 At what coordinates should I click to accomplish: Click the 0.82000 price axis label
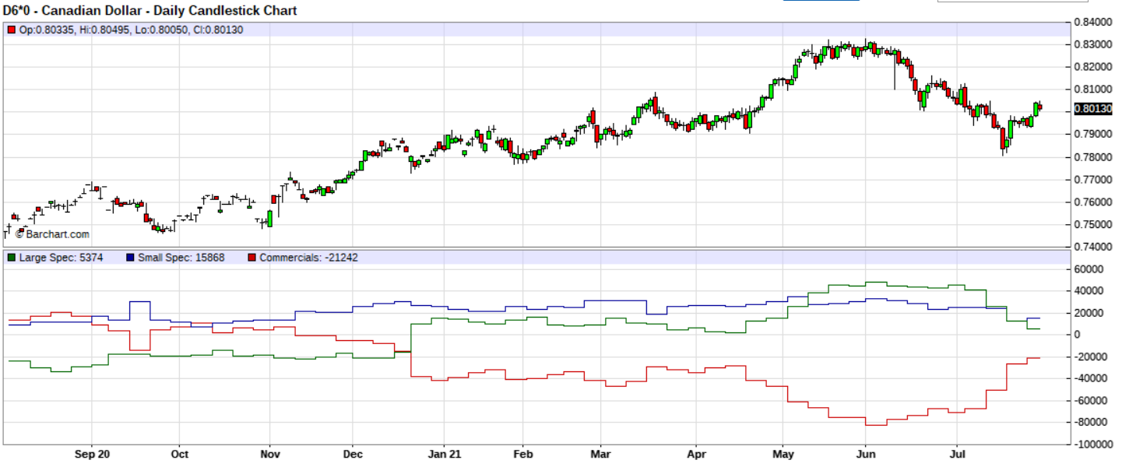[1094, 68]
